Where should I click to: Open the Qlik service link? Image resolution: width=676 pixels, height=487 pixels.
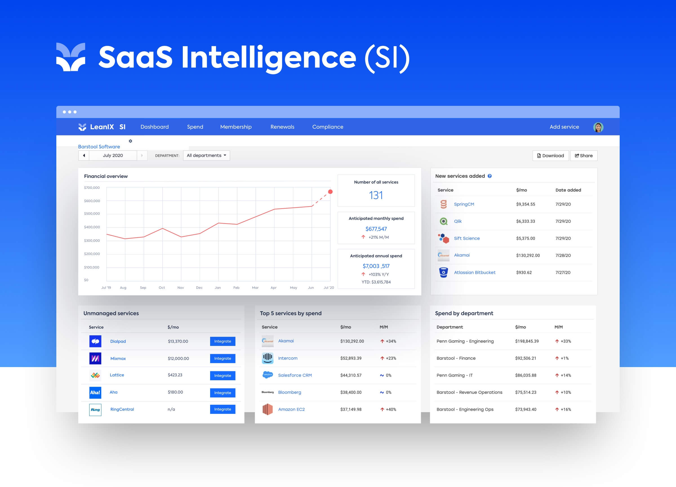(x=457, y=221)
